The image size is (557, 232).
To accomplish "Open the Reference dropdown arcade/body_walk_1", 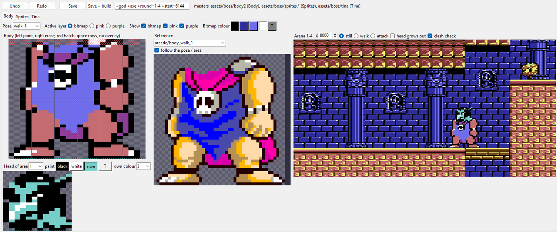I will point(190,43).
